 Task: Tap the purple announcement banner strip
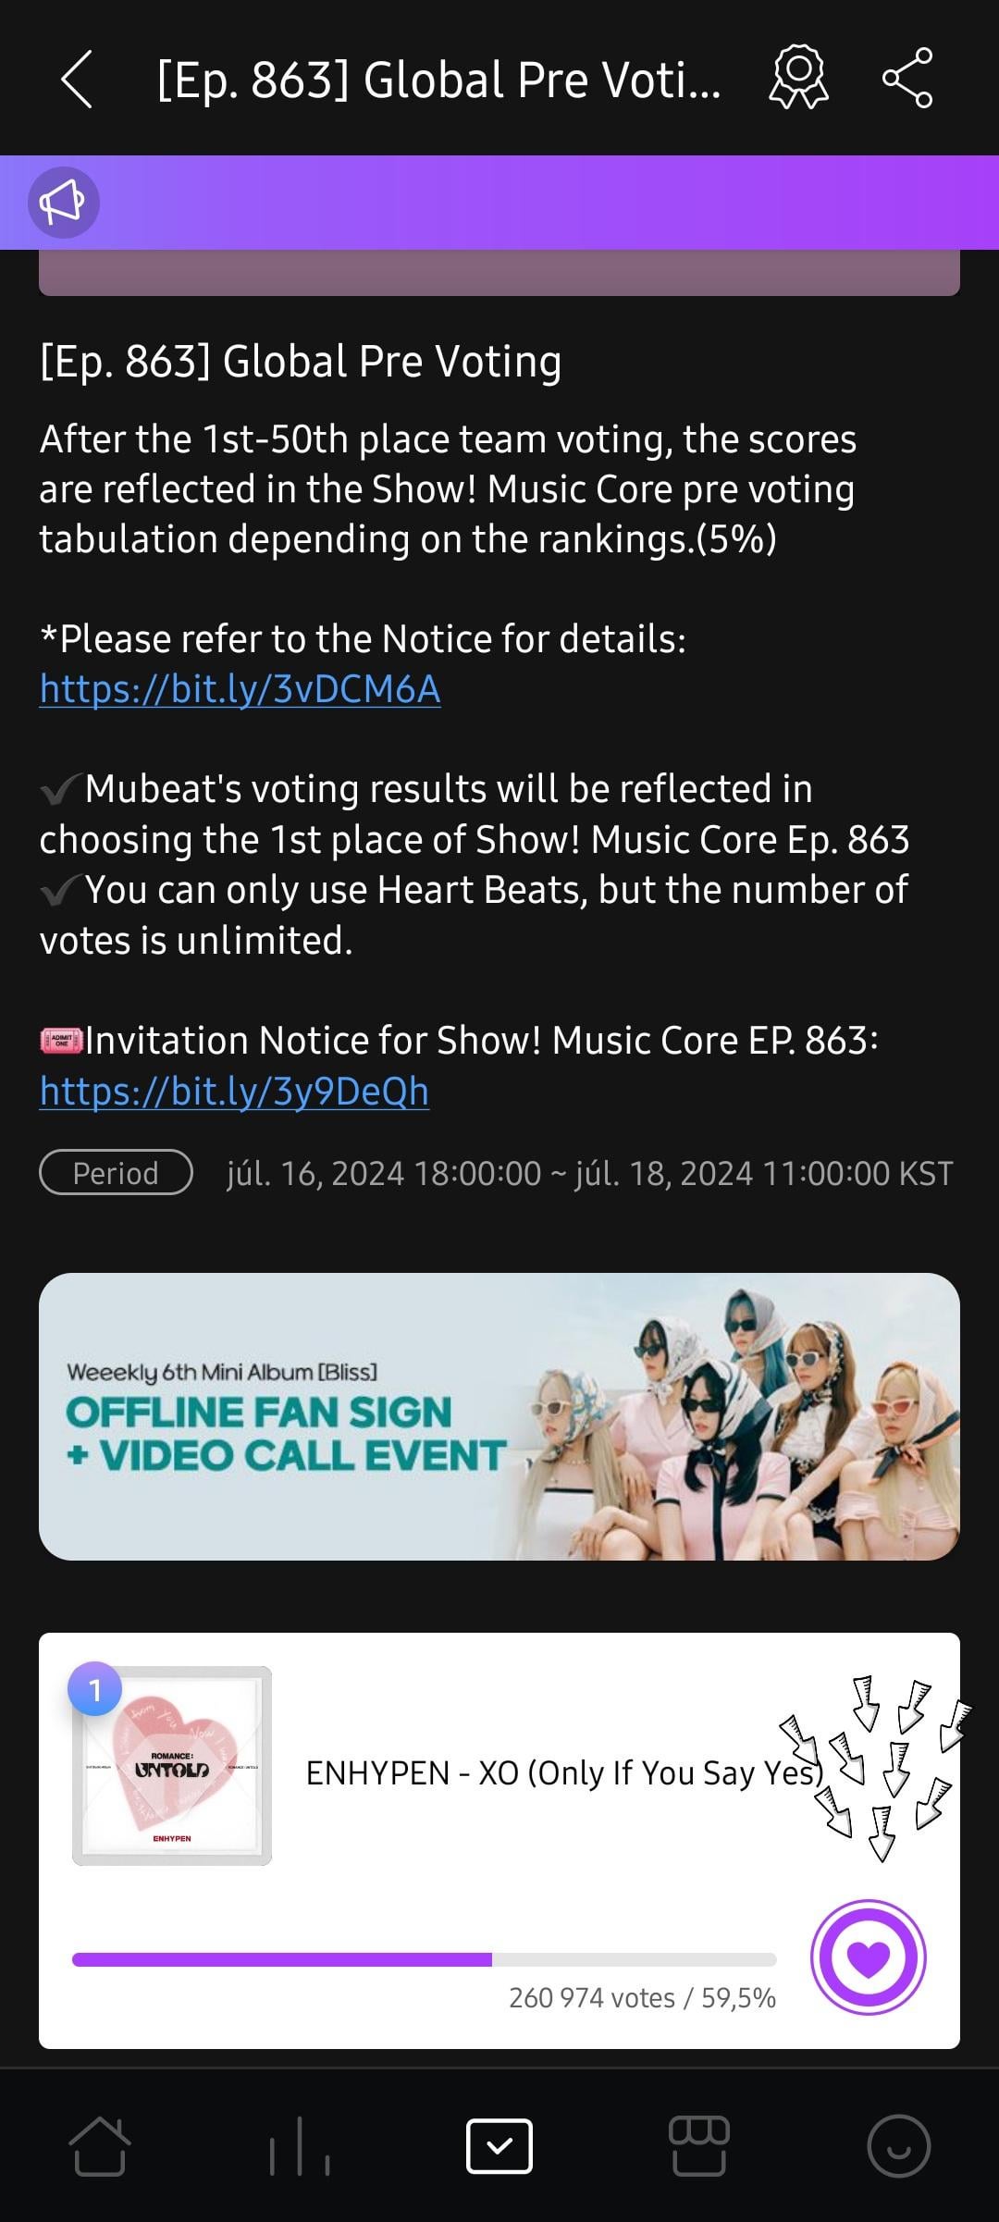[499, 203]
